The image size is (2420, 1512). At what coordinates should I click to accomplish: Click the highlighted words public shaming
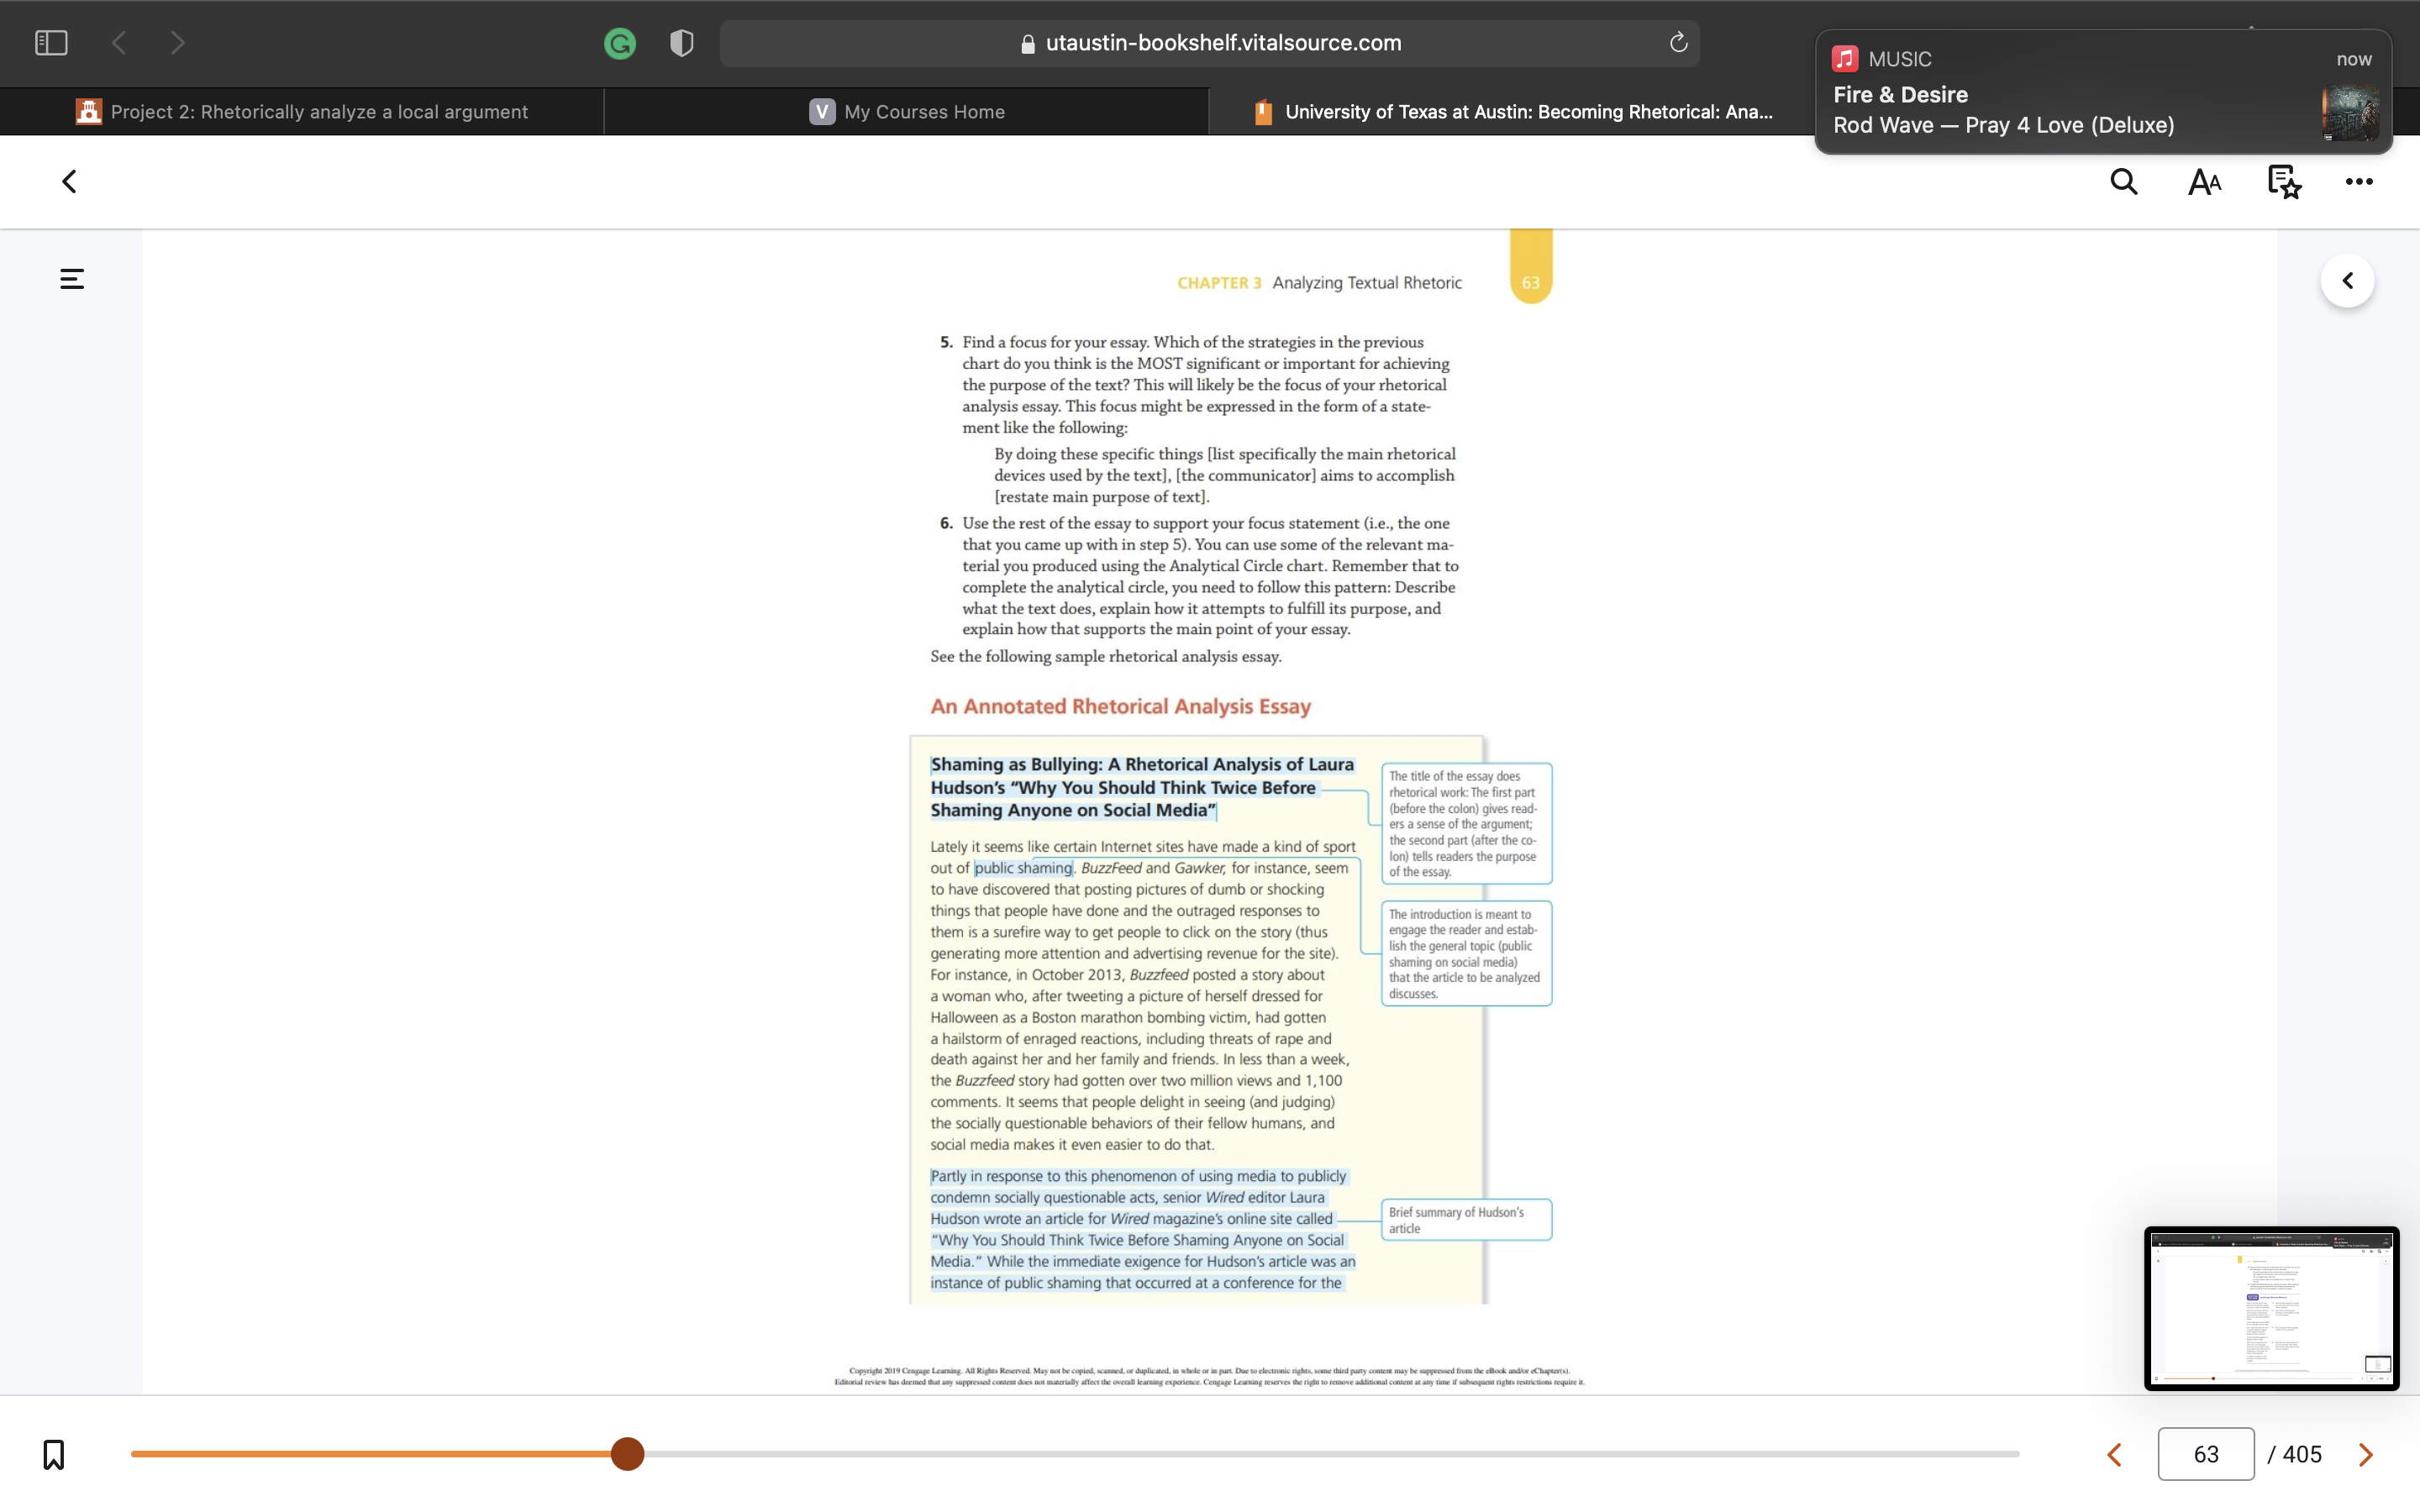[1023, 868]
